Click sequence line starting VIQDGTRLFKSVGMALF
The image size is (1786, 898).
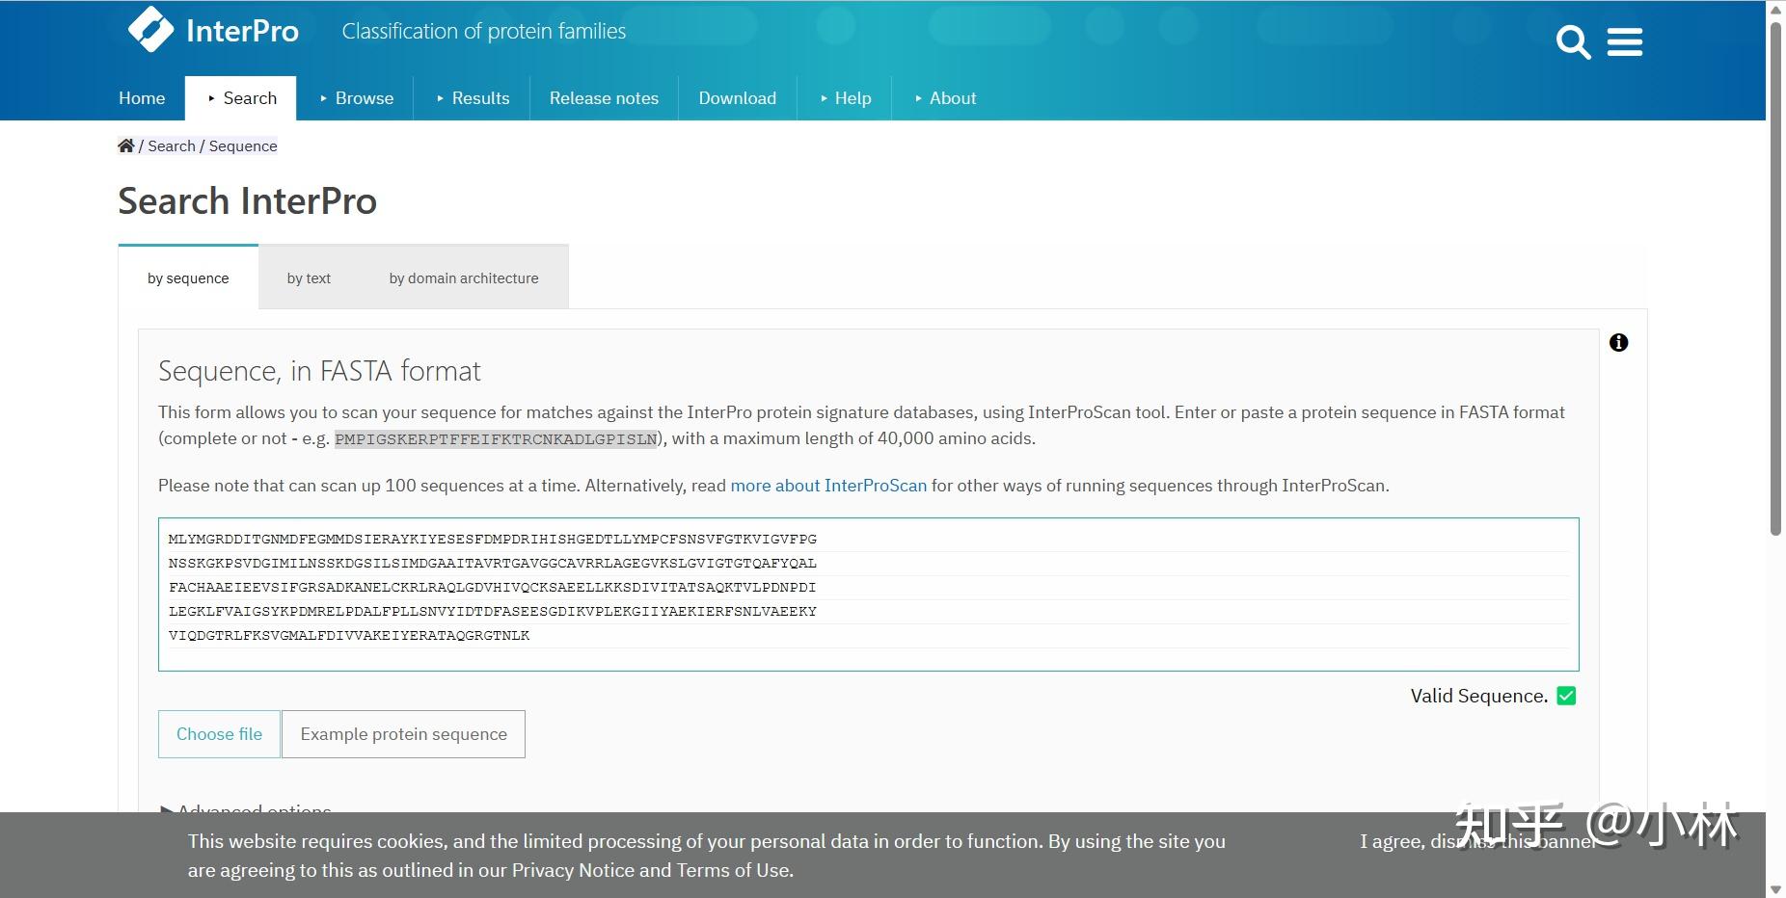(349, 635)
